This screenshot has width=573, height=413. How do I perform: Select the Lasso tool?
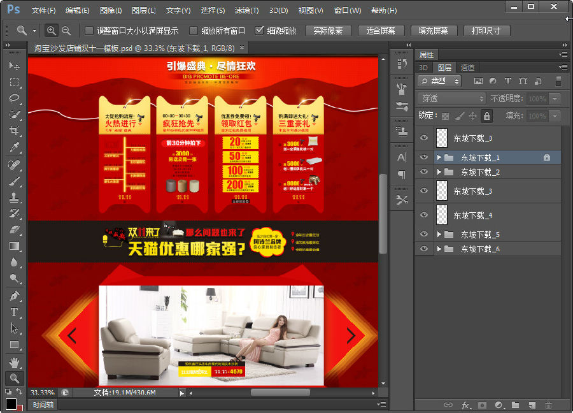(14, 97)
